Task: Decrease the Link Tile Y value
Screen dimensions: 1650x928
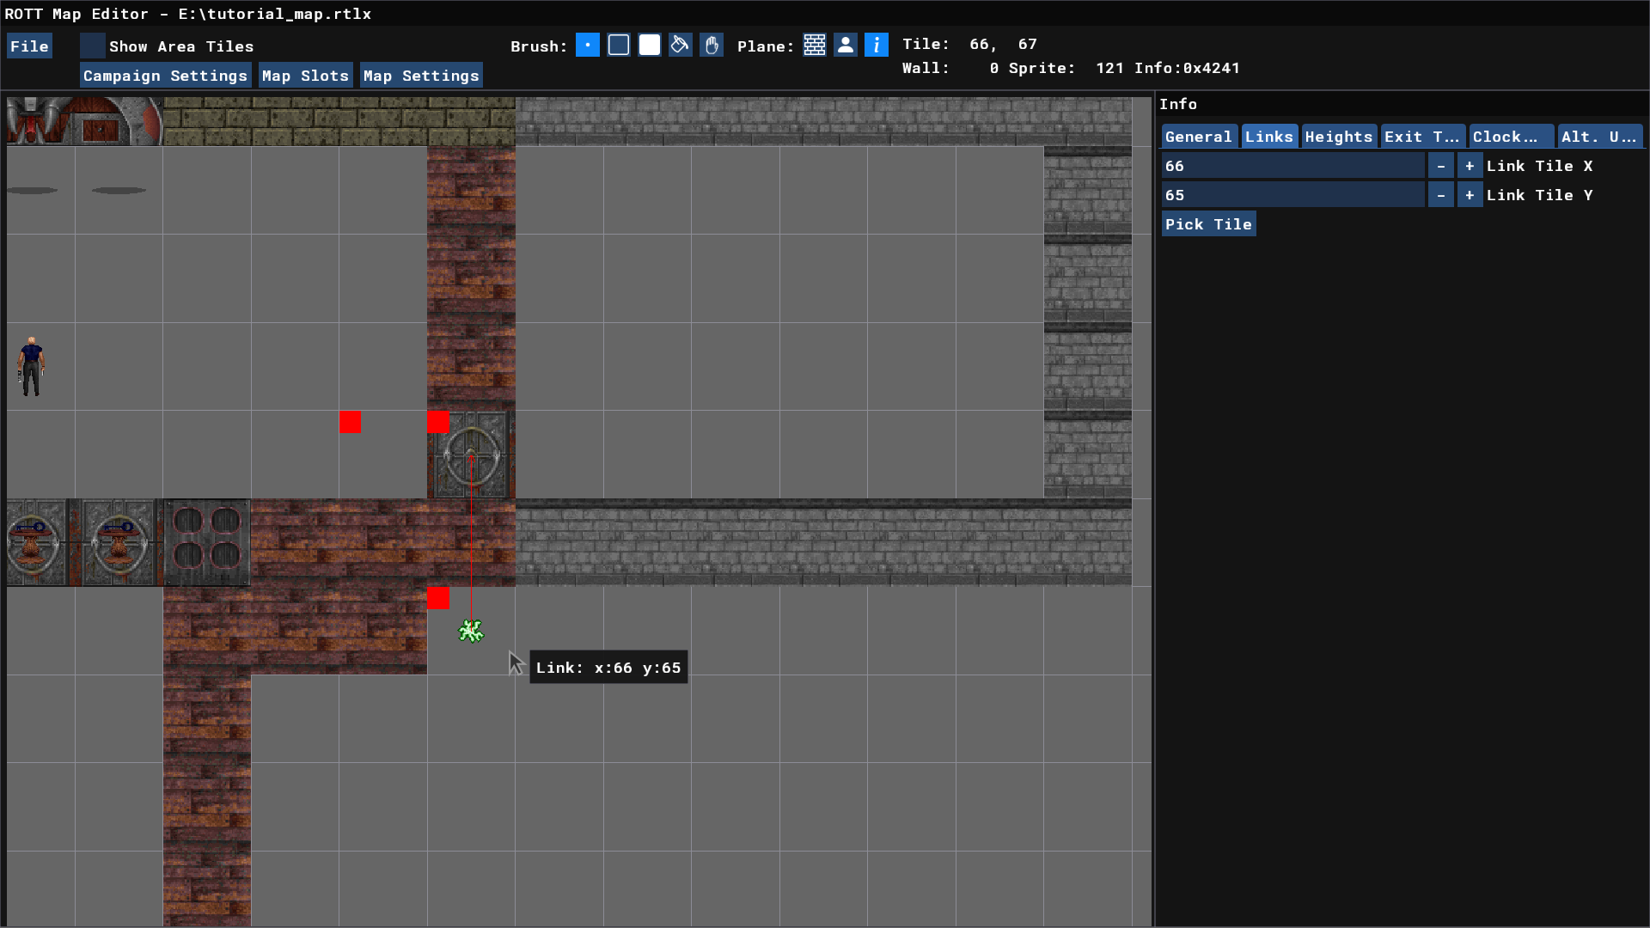Action: 1441,195
